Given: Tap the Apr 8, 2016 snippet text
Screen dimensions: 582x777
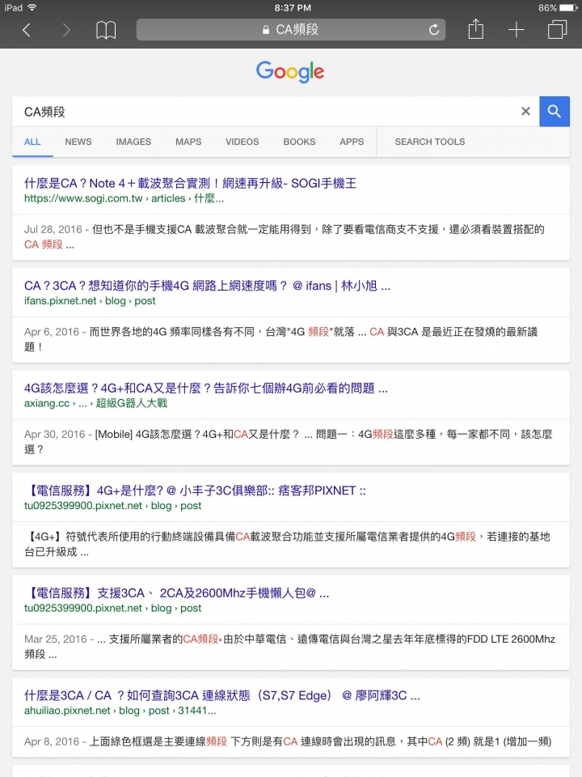Looking at the screenshot, I should tap(288, 741).
